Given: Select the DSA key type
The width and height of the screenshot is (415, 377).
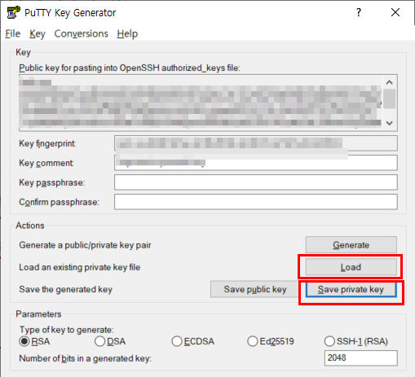Looking at the screenshot, I should click(110, 341).
